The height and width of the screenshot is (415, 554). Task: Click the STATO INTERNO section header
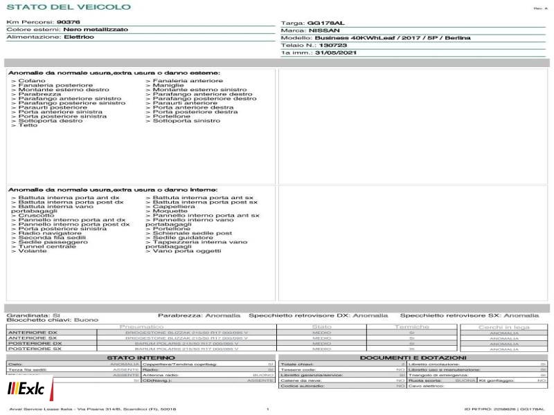(141, 358)
